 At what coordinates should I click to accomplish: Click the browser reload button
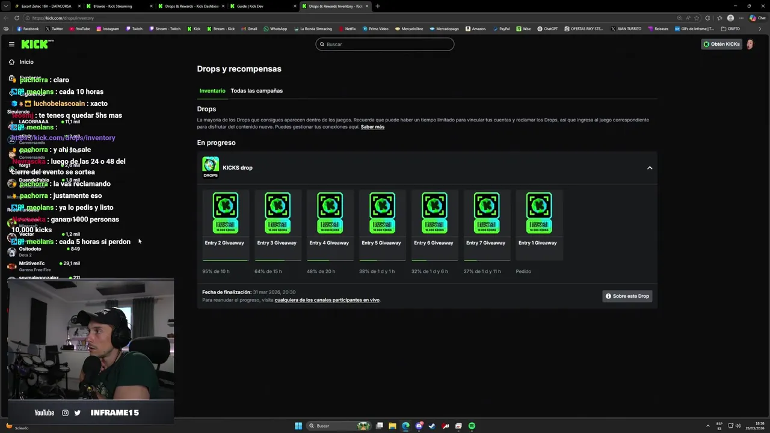coord(17,18)
